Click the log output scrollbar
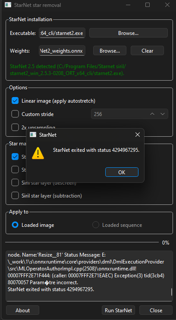 point(171,292)
